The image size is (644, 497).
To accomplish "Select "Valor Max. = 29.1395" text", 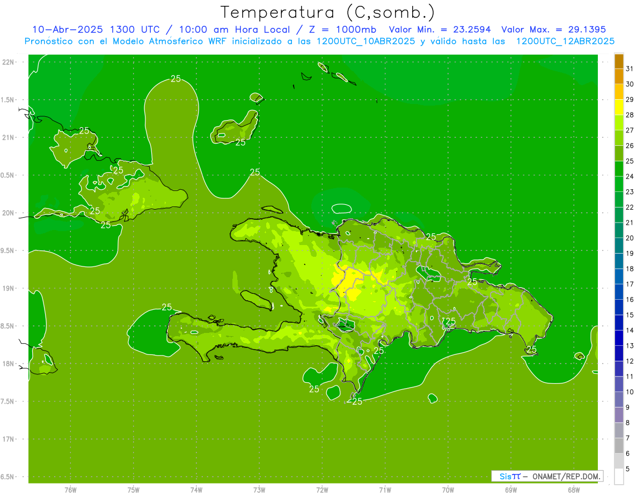I will pyautogui.click(x=553, y=29).
